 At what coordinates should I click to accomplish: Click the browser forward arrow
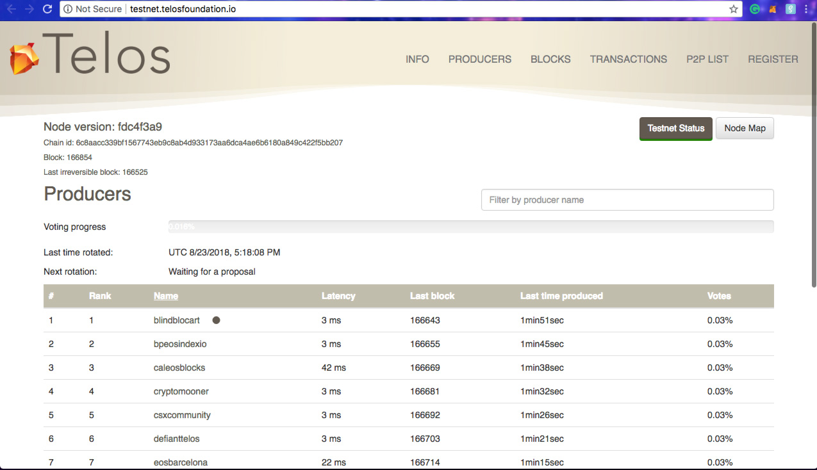(x=28, y=9)
